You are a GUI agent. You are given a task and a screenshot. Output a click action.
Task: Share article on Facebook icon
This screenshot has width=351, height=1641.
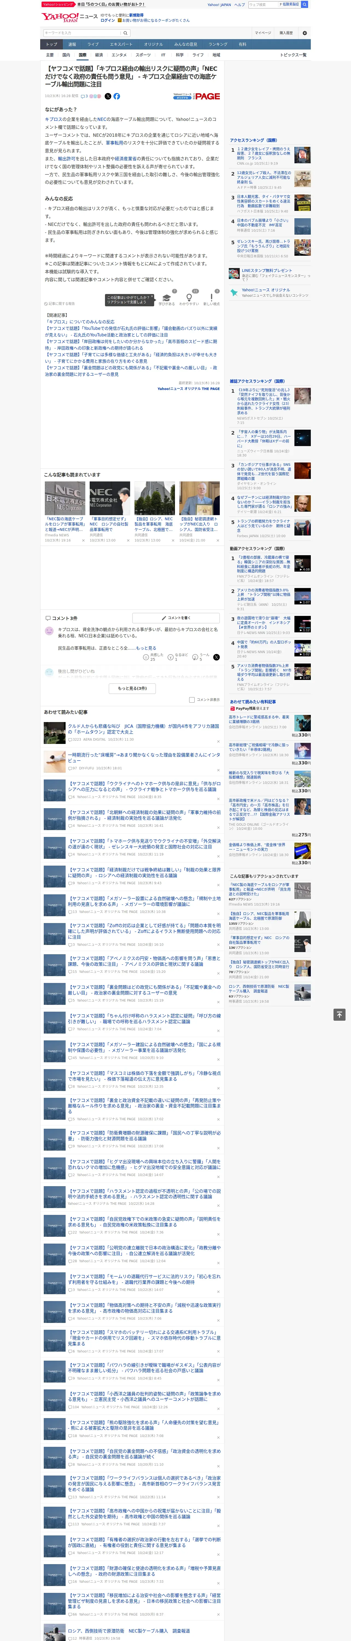[x=116, y=96]
